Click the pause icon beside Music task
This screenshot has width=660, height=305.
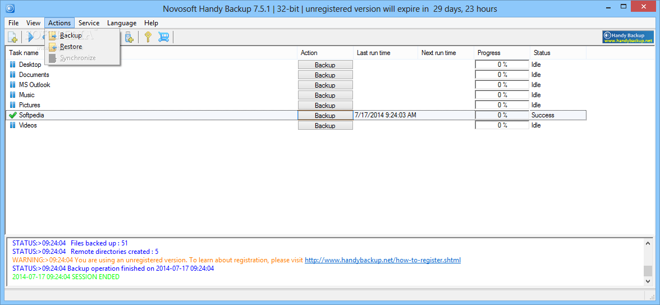(x=12, y=95)
